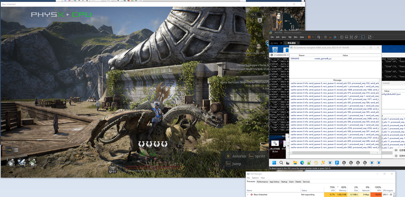The width and height of the screenshot is (405, 197).
Task: Show VMware console view icon
Action: click(363, 37)
